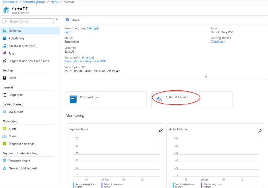The image size is (268, 188).
Task: Click the Activity log icon
Action: pyautogui.click(x=4, y=38)
